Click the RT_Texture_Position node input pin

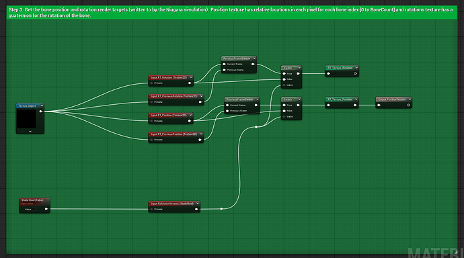point(328,105)
